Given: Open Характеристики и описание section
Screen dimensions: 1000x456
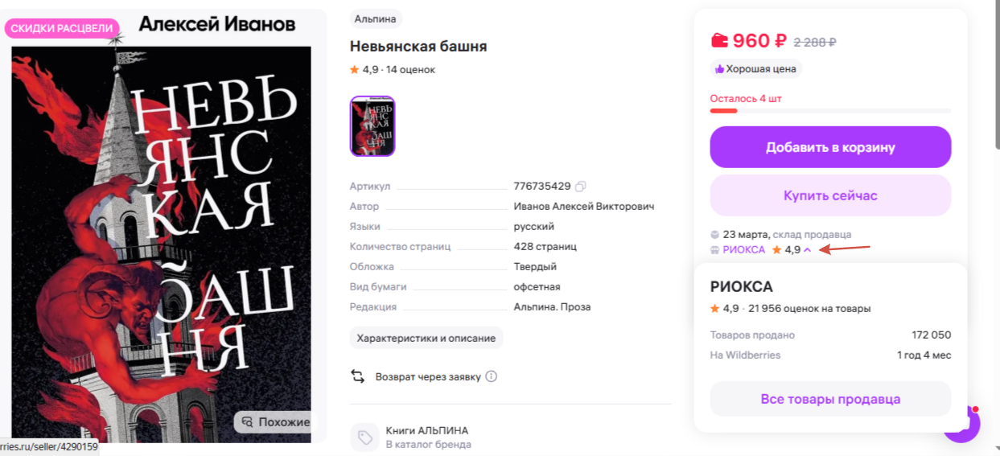Looking at the screenshot, I should pyautogui.click(x=426, y=338).
